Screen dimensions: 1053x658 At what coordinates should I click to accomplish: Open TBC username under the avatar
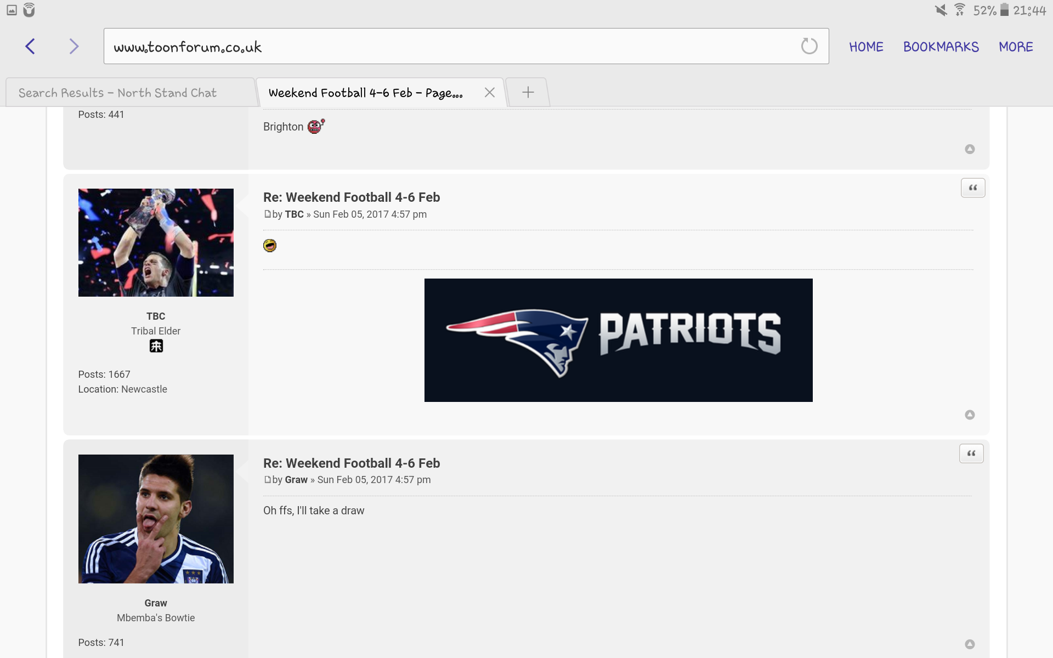point(156,316)
